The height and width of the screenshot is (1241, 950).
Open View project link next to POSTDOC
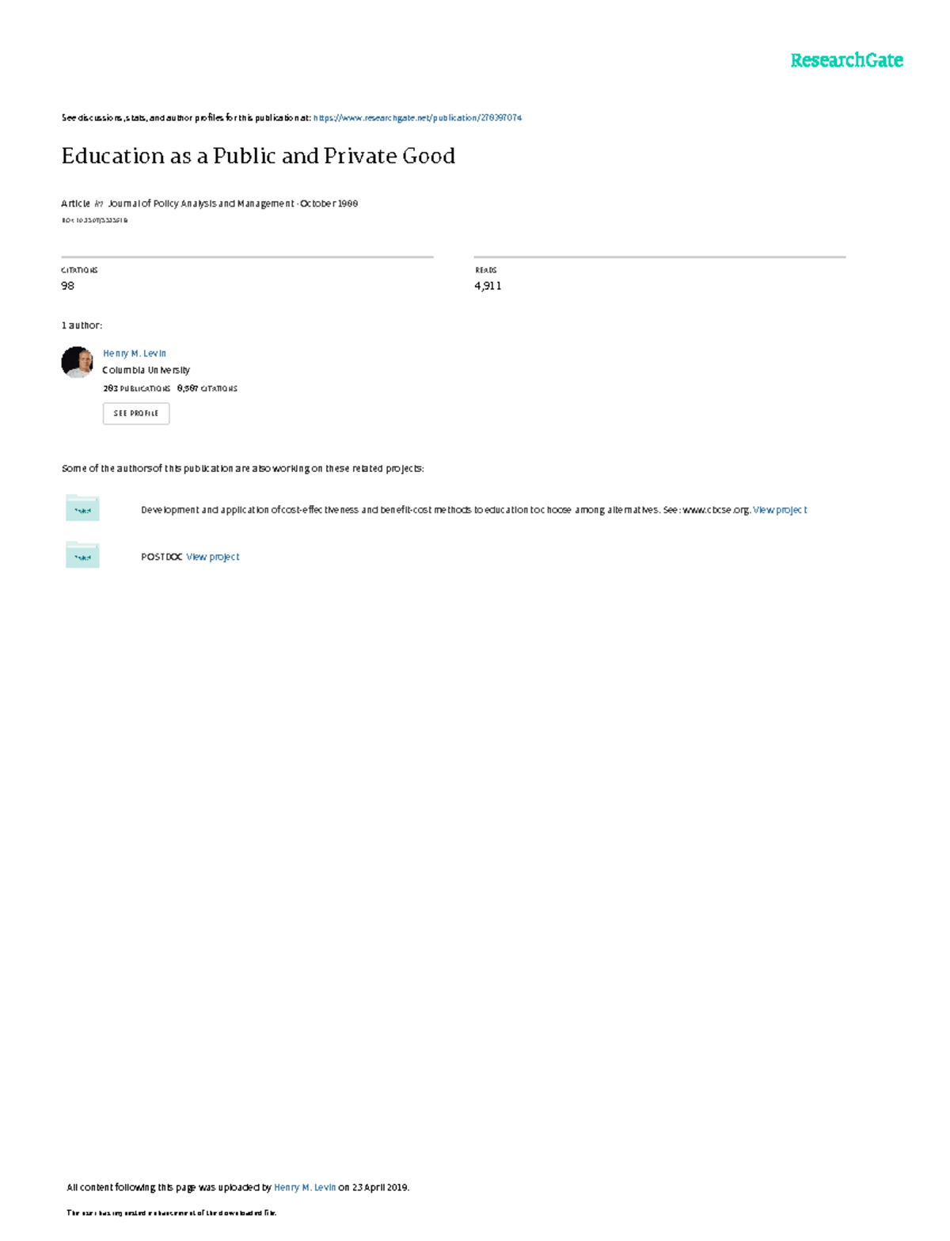tap(212, 557)
